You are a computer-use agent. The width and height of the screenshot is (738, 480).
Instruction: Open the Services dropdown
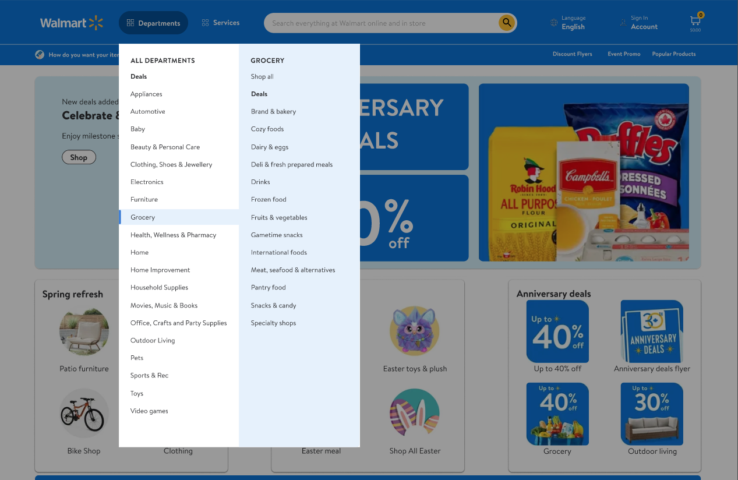coord(221,23)
